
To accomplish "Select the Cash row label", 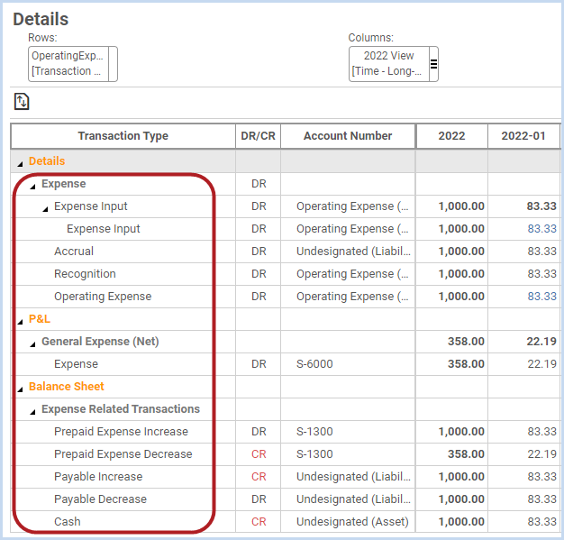I will pyautogui.click(x=68, y=522).
